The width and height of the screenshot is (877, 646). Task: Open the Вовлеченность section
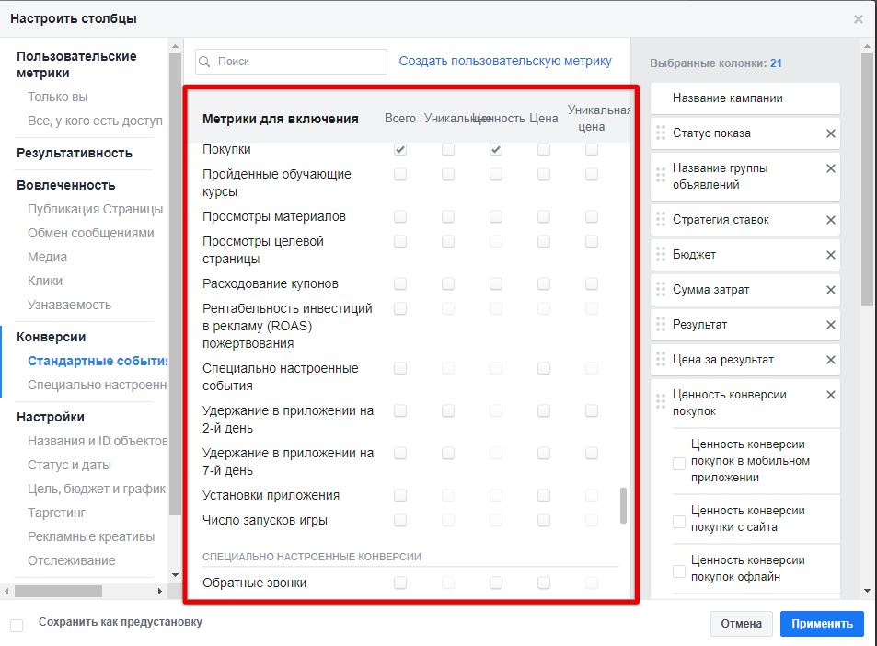tap(66, 185)
